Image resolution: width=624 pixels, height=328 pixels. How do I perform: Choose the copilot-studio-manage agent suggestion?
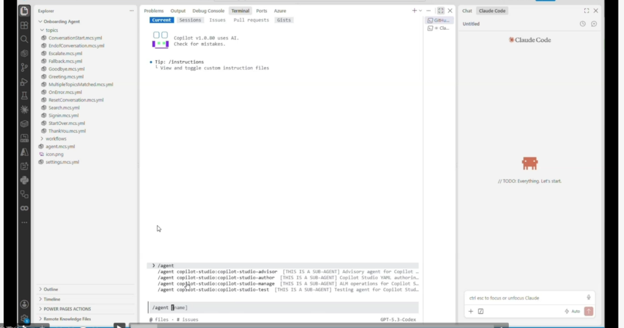pyautogui.click(x=288, y=284)
